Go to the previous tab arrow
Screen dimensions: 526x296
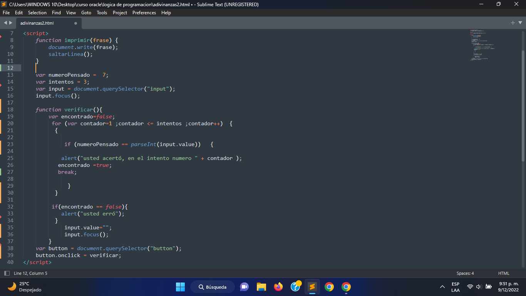[5, 23]
